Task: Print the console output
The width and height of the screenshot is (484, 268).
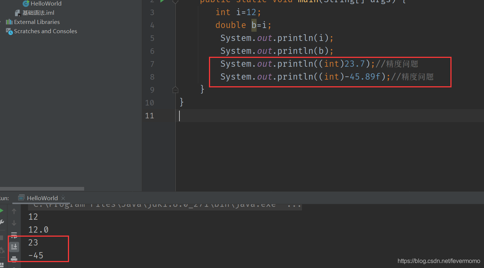Action: point(14,258)
